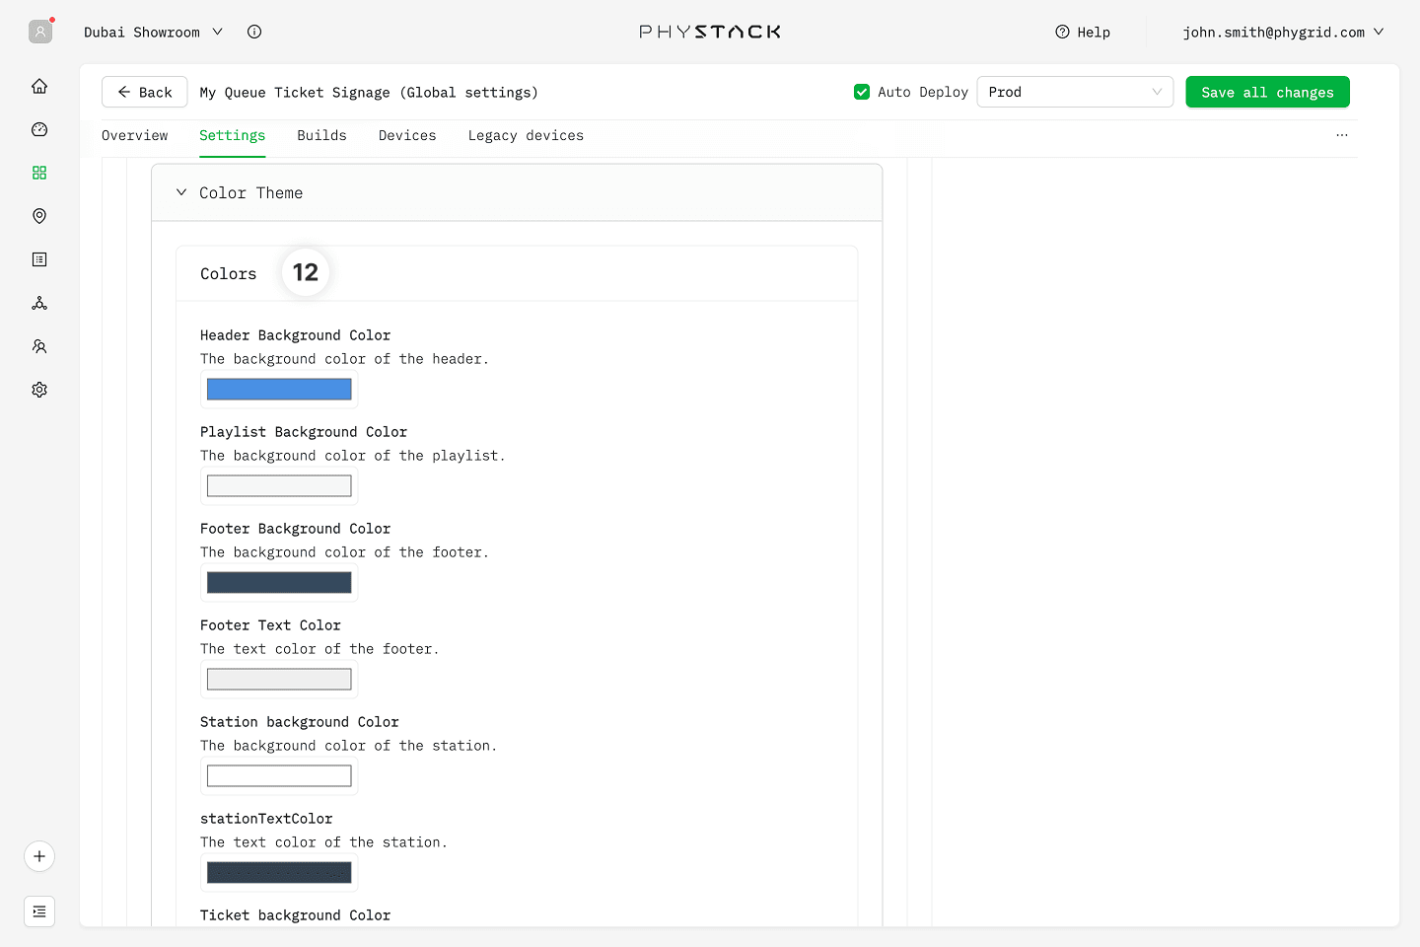Open the three-dot more options menu
Viewport: 1420px width, 947px height.
pos(1341,135)
